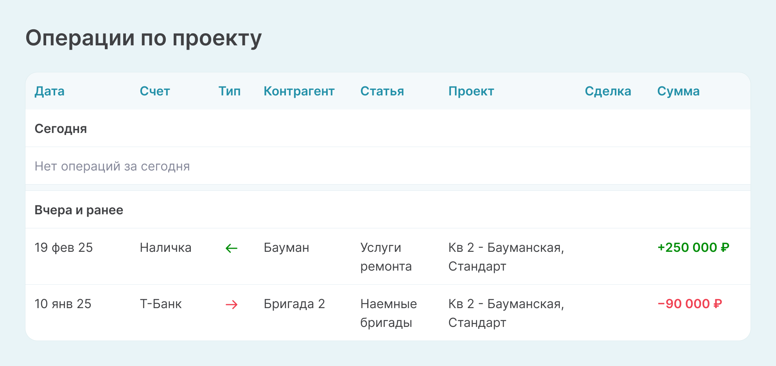Open the Бауман counterparty entry

(286, 248)
